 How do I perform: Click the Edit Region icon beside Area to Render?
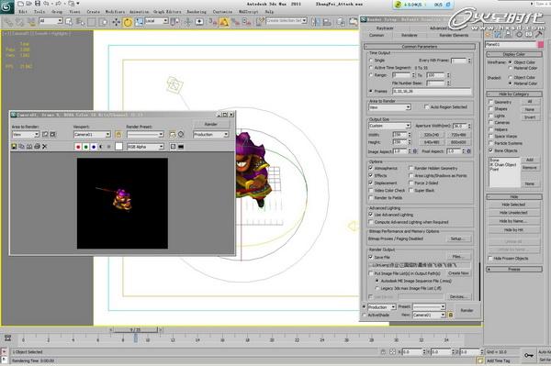pos(45,135)
